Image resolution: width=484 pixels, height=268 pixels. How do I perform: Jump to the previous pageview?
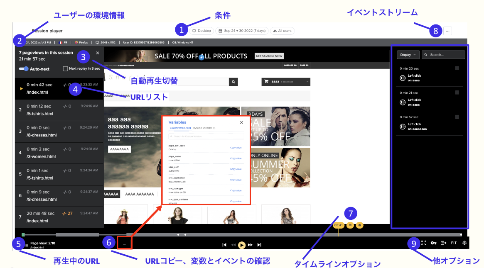click(224, 245)
